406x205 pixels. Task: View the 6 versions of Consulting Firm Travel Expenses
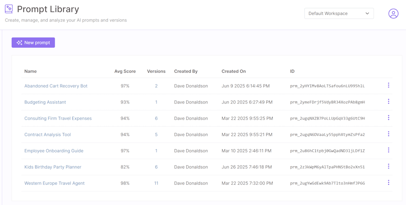[x=156, y=118]
